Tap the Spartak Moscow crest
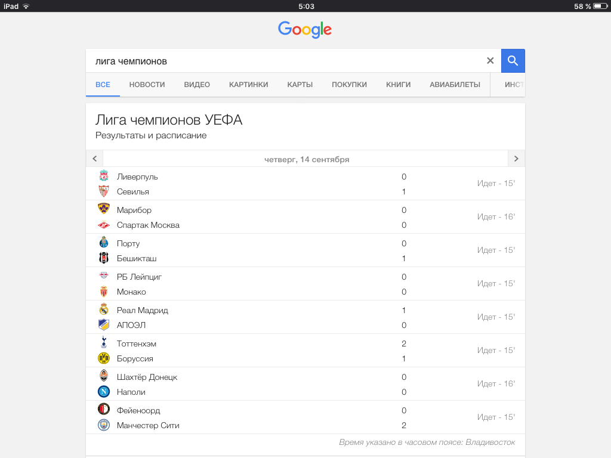The image size is (611, 458). coord(104,225)
